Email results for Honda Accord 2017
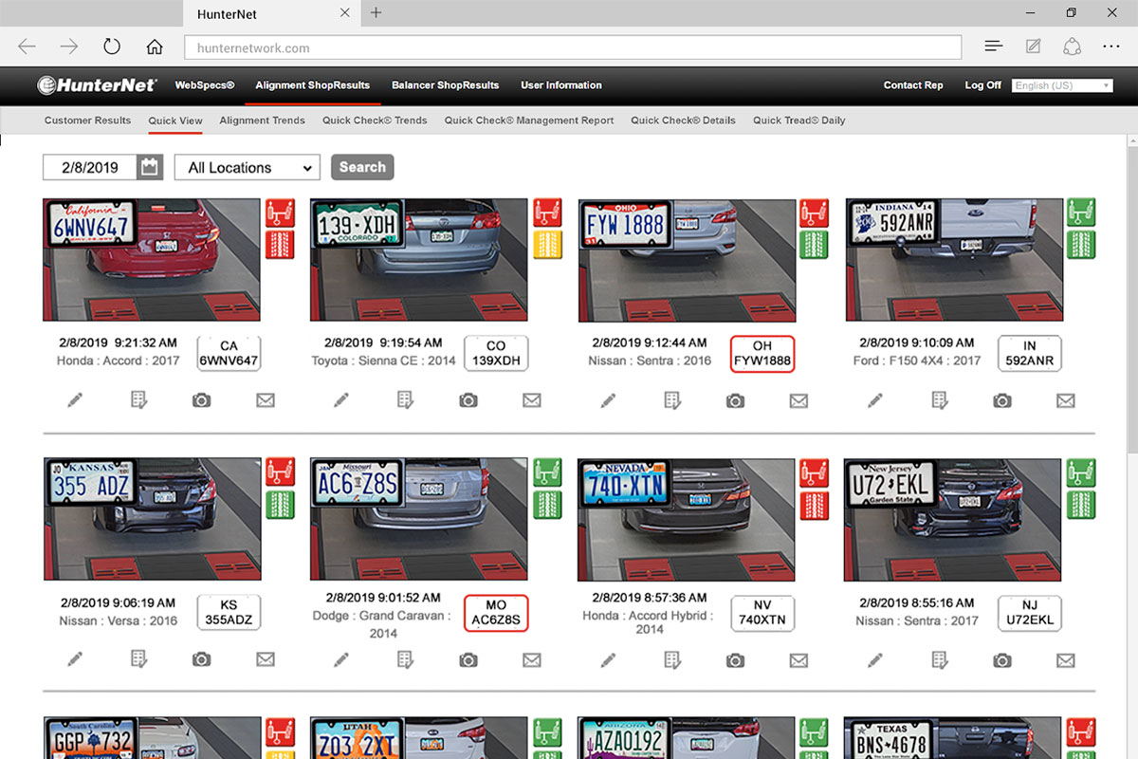 [x=266, y=400]
